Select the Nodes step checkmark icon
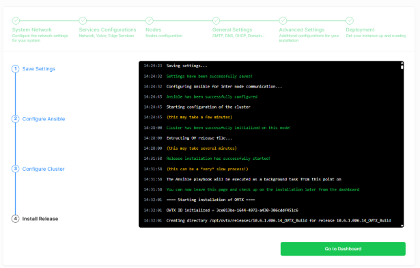Image resolution: width=420 pixels, height=268 pixels. [x=149, y=21]
